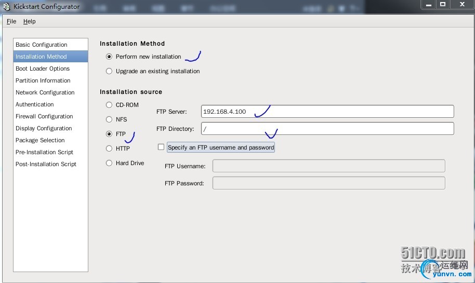
Task: Open the Help menu
Action: pos(30,21)
